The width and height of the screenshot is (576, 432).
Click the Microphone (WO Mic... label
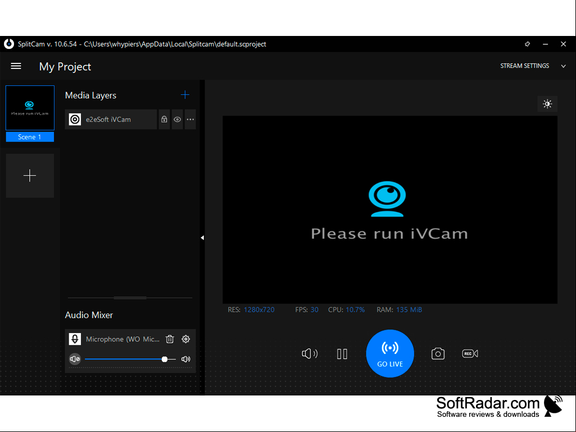click(x=123, y=339)
